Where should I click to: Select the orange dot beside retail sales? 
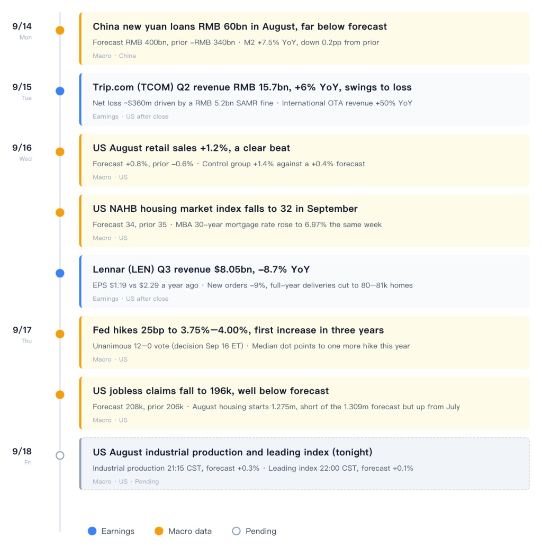pyautogui.click(x=60, y=151)
